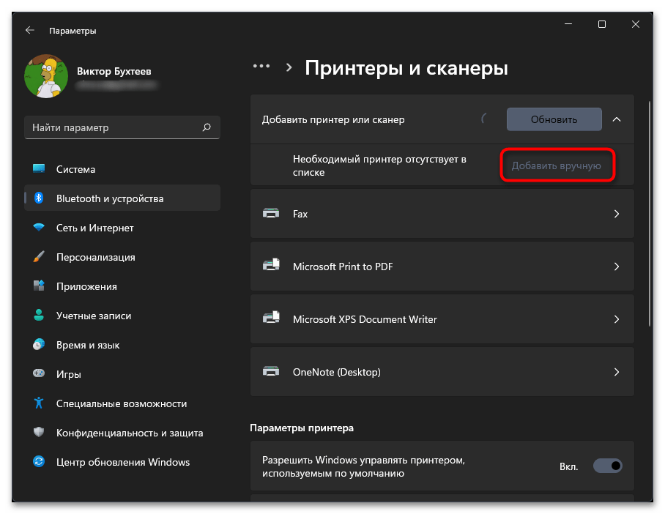Open Специальные возможности section

coord(122,403)
